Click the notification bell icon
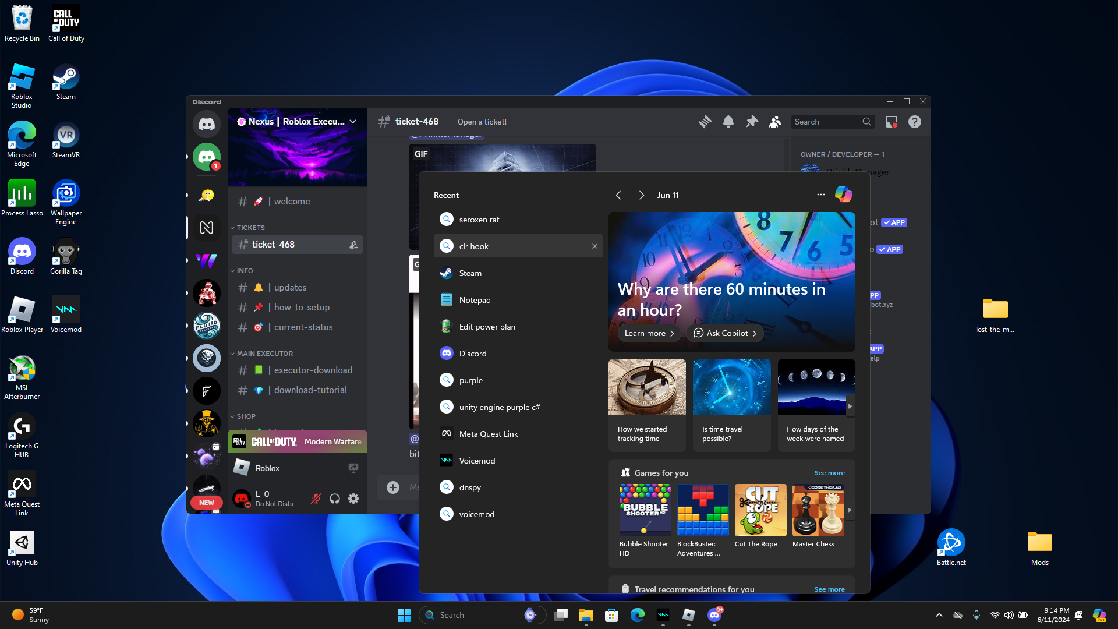This screenshot has height=629, width=1118. click(x=728, y=122)
